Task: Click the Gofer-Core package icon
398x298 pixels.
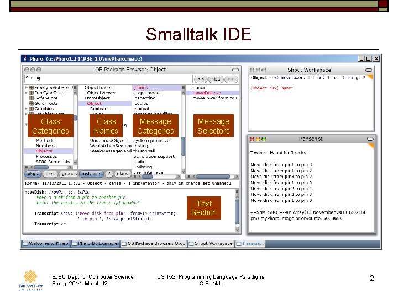Action: (32, 98)
